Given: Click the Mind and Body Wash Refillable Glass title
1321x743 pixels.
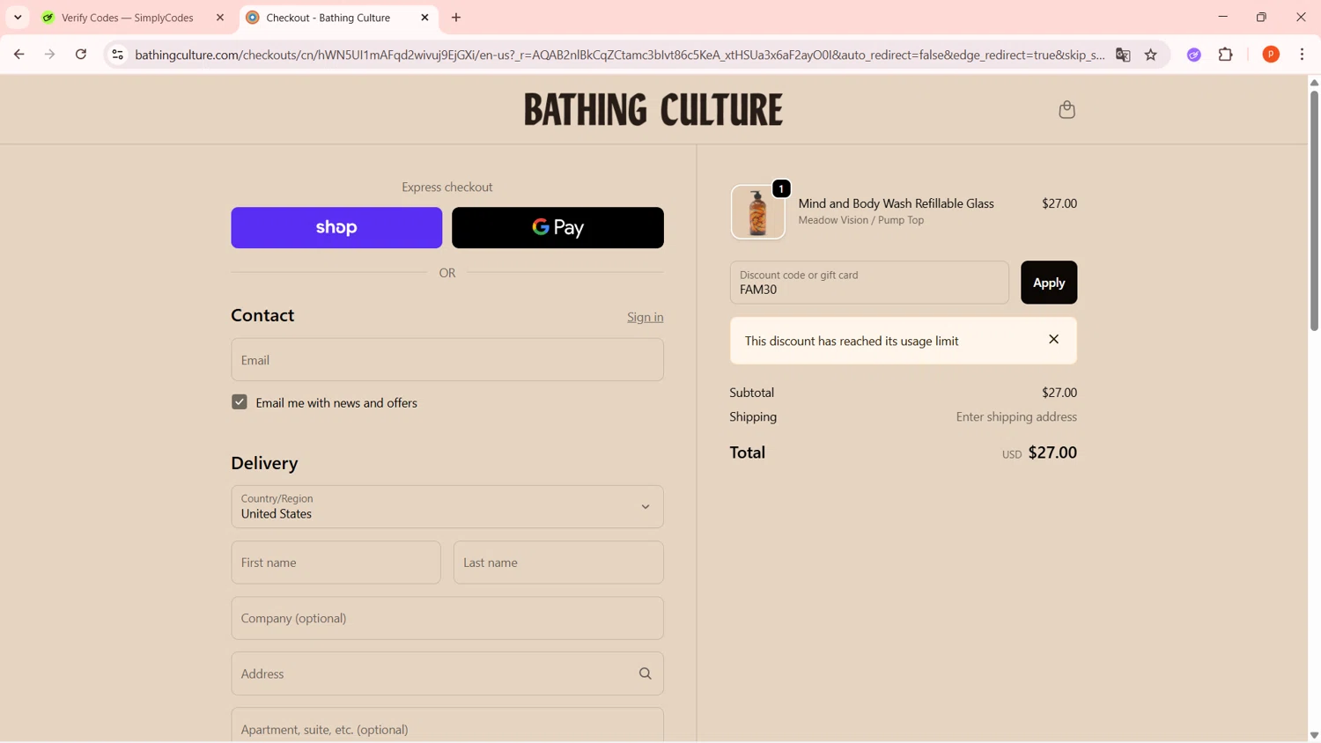Looking at the screenshot, I should tap(896, 203).
